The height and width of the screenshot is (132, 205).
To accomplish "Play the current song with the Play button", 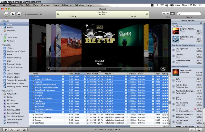I will click(13, 14).
